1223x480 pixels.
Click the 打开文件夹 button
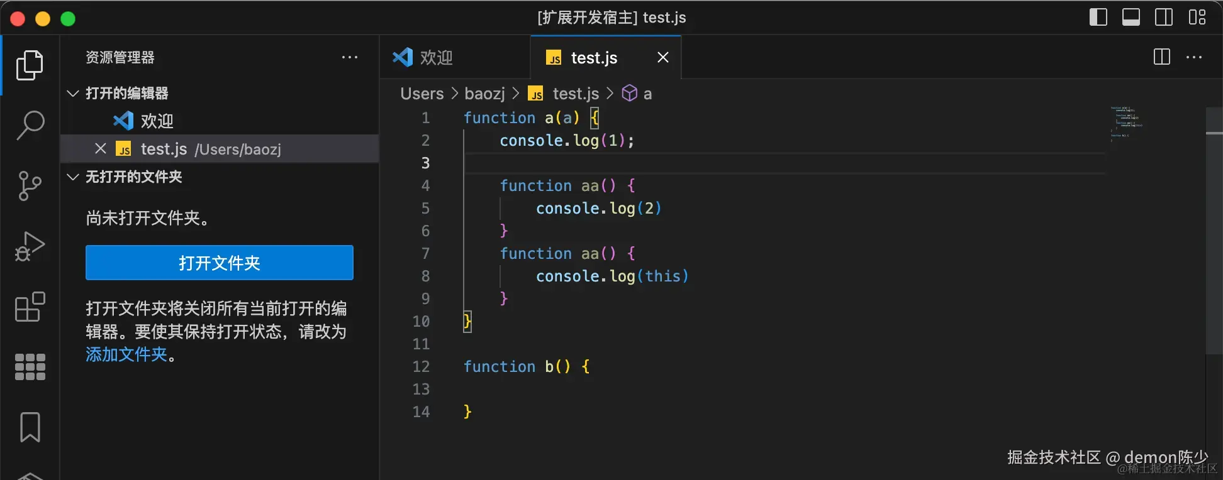tap(219, 263)
